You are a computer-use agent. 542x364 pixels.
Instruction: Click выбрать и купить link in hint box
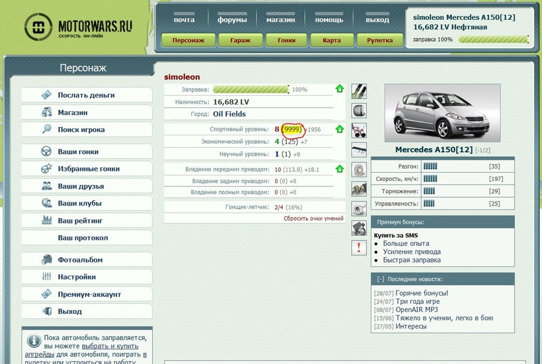[110, 346]
